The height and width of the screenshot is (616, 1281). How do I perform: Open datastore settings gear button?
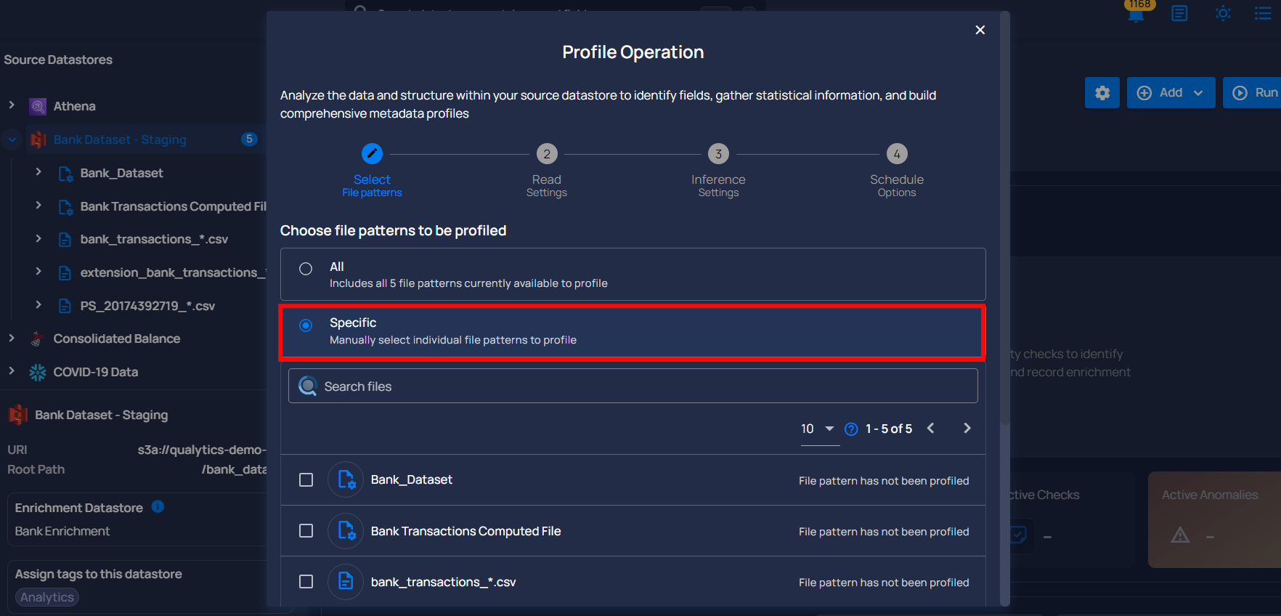click(x=1102, y=93)
